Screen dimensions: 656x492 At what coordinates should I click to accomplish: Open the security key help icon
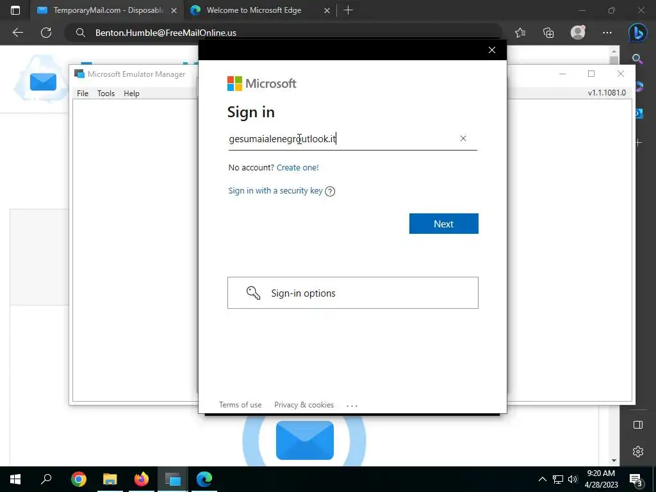(x=330, y=191)
